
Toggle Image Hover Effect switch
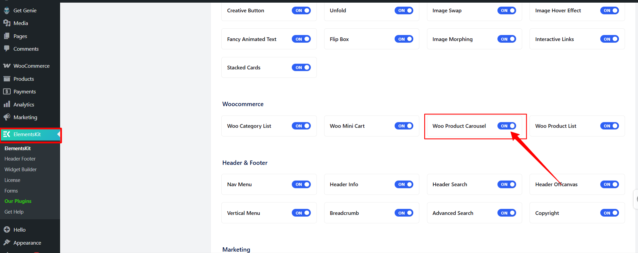coord(610,10)
